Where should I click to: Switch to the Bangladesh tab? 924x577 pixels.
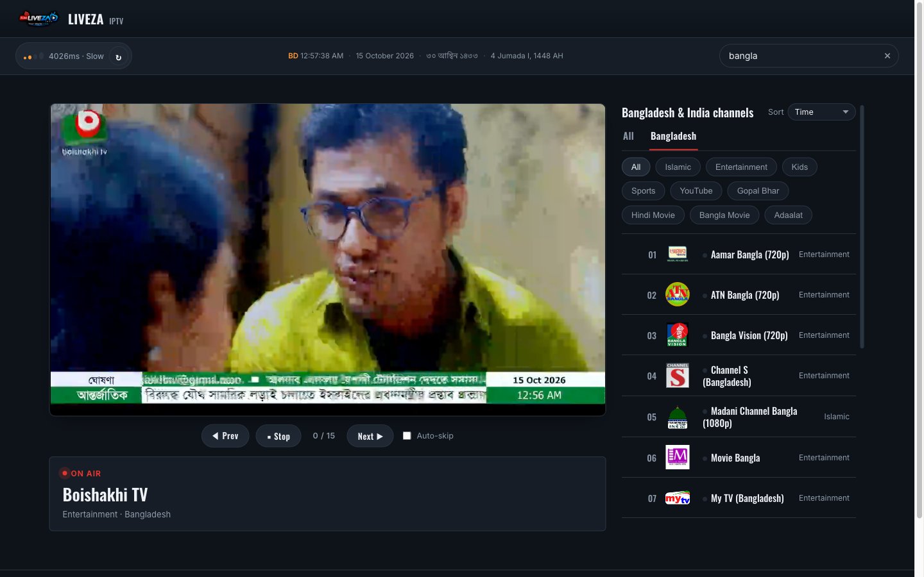point(673,136)
